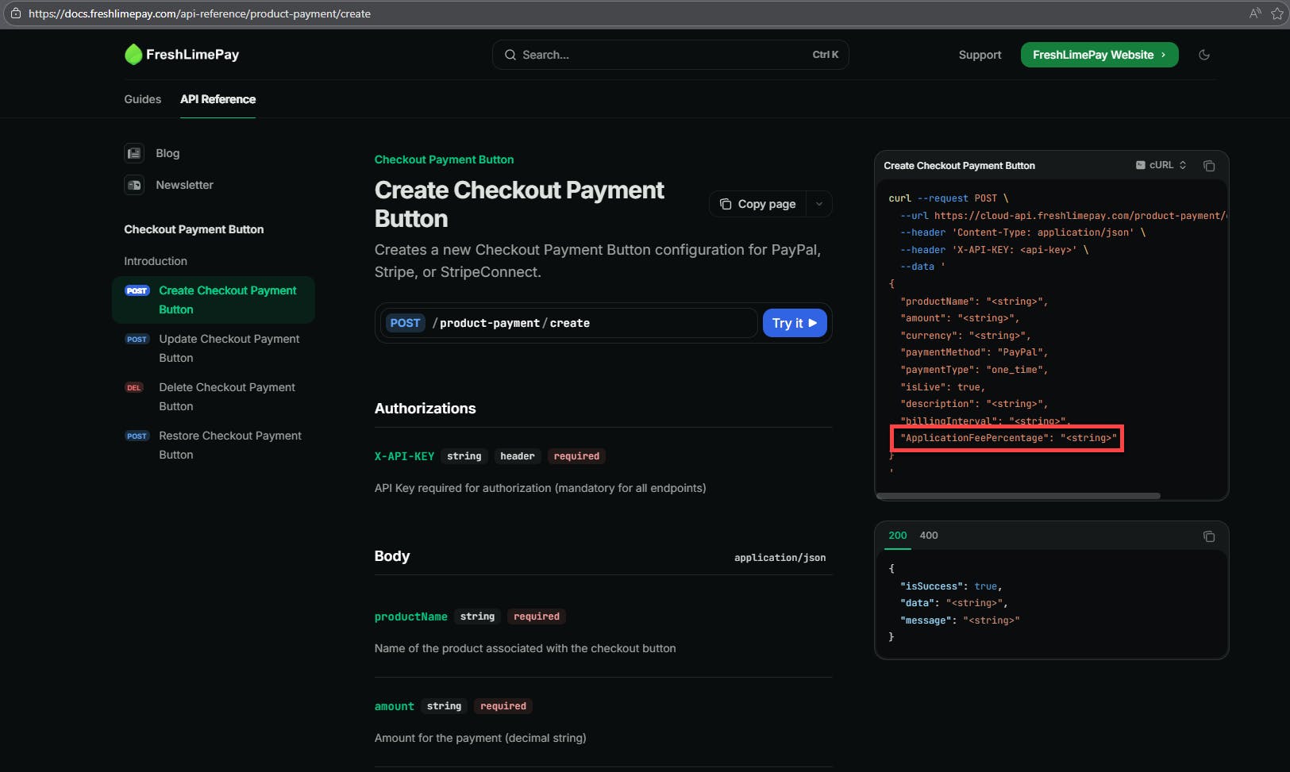Select the 200 response tab
Viewport: 1290px width, 772px height.
tap(898, 536)
